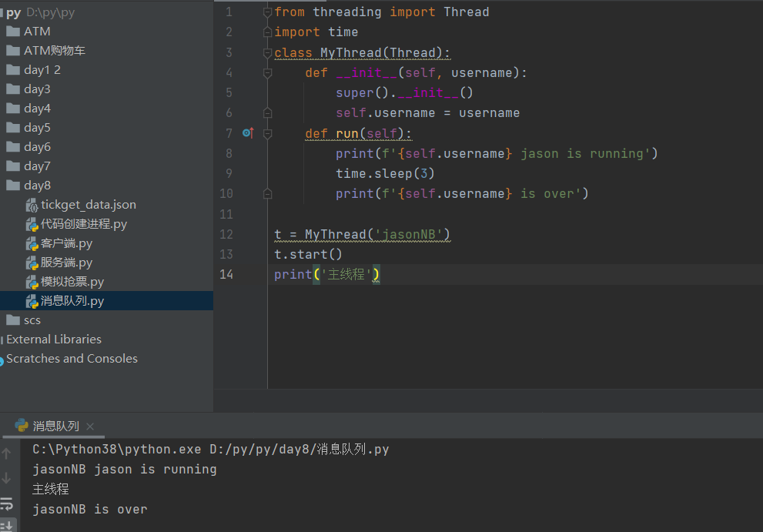
Task: Open tickget_data.json file
Action: coord(88,205)
